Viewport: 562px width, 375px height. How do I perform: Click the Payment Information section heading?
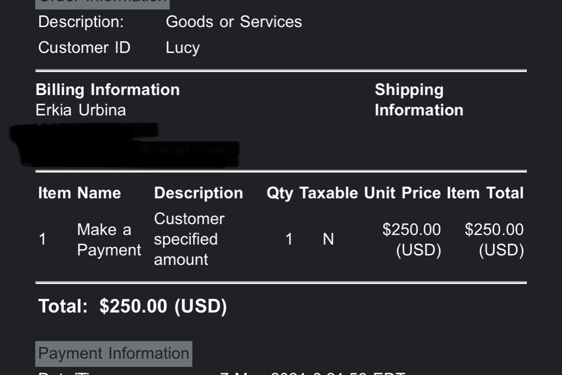(114, 353)
